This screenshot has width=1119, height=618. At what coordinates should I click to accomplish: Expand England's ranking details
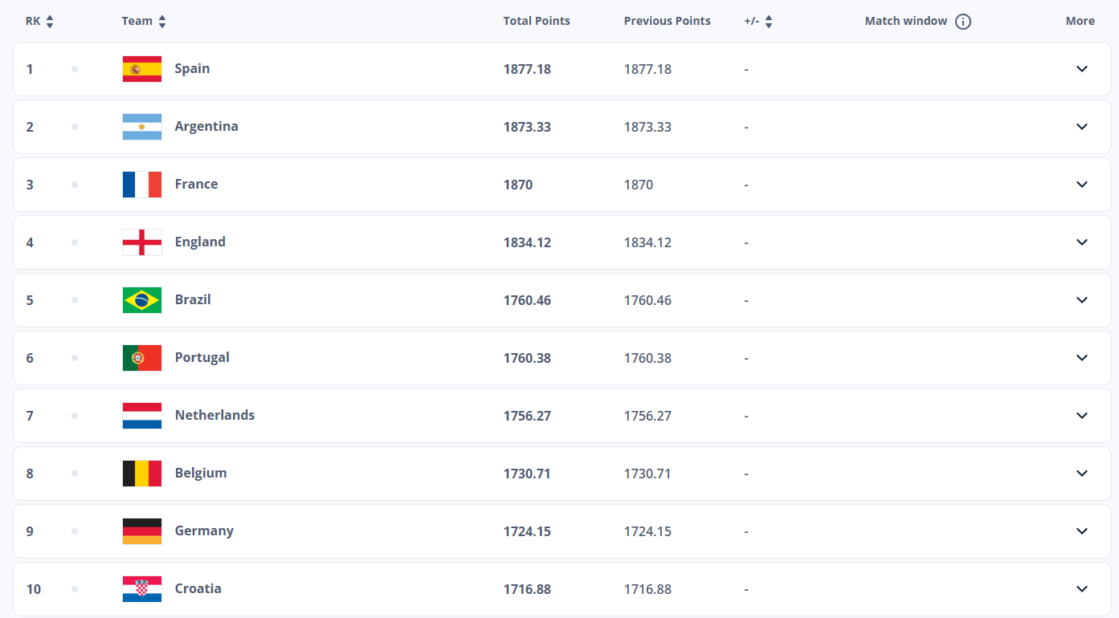(x=1081, y=242)
